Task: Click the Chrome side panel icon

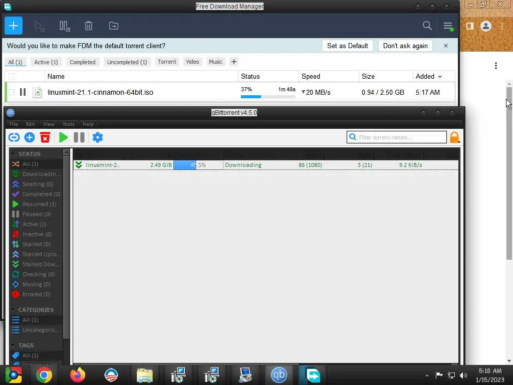Action: point(469,26)
